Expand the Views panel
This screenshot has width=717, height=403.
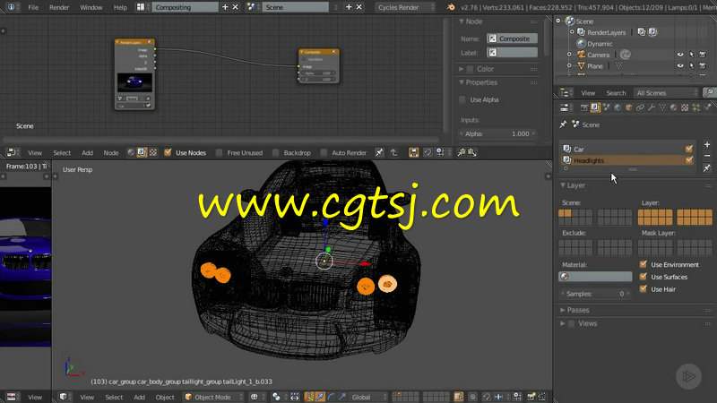(x=563, y=323)
